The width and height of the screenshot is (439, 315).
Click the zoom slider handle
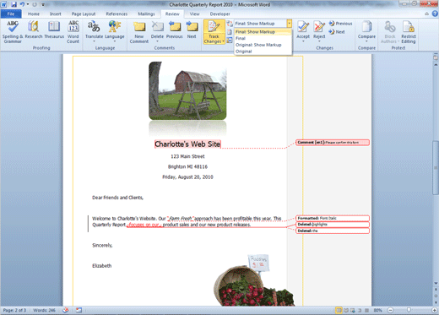click(x=409, y=310)
